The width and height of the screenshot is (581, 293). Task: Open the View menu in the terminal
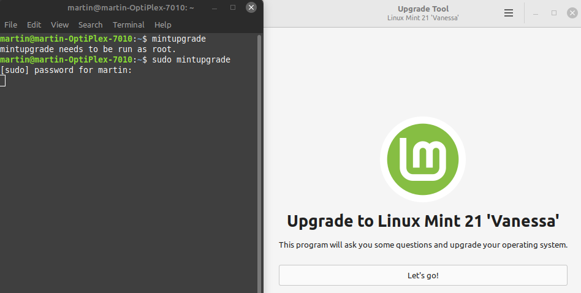coord(59,25)
